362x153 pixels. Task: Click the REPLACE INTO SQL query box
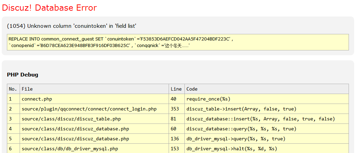(178, 42)
